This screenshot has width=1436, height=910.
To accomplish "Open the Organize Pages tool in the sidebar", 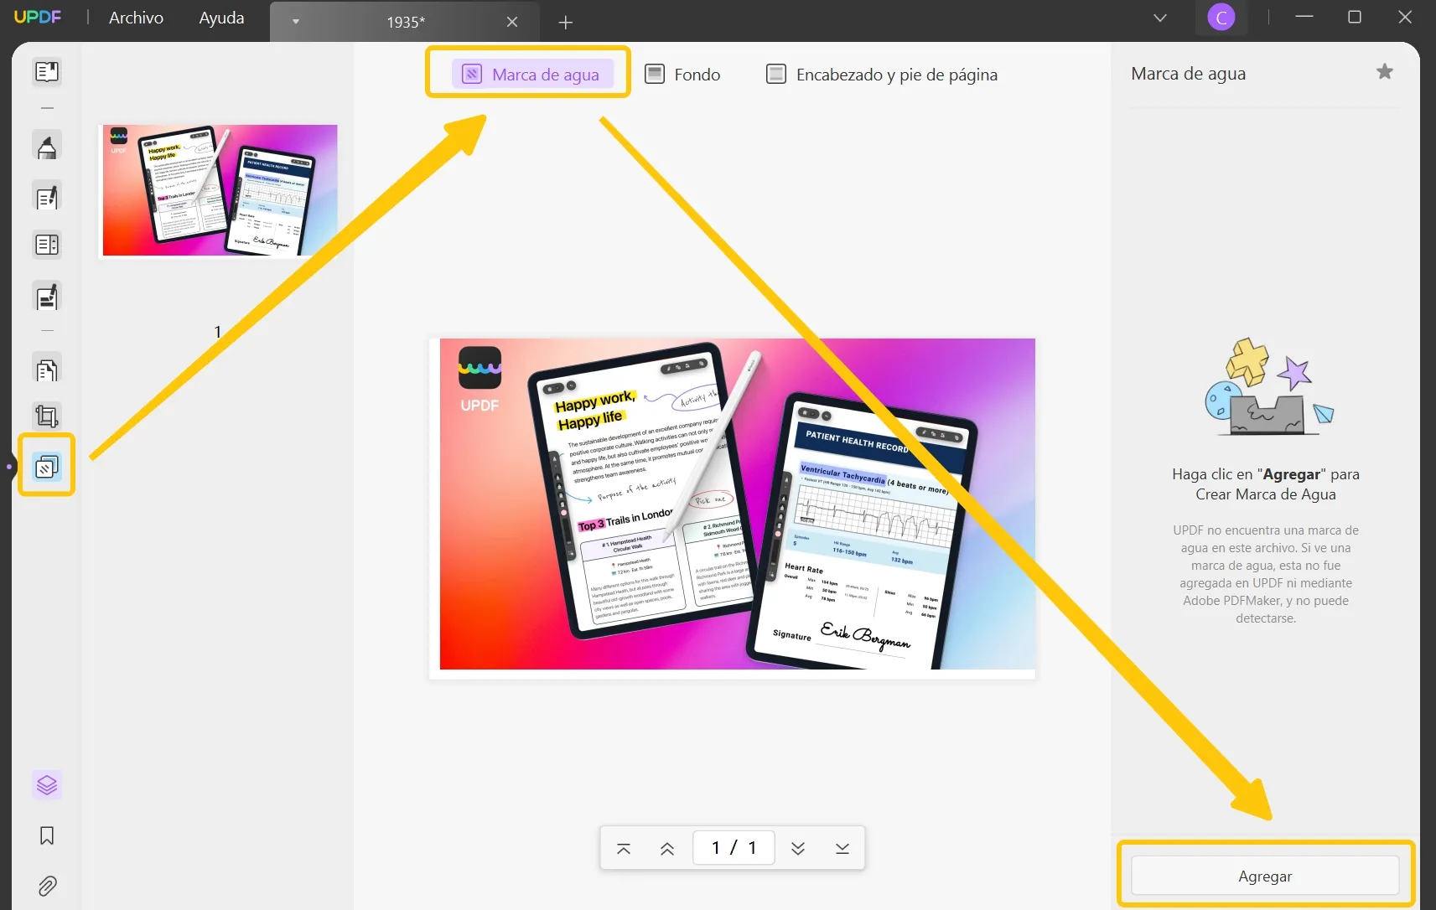I will tap(47, 370).
